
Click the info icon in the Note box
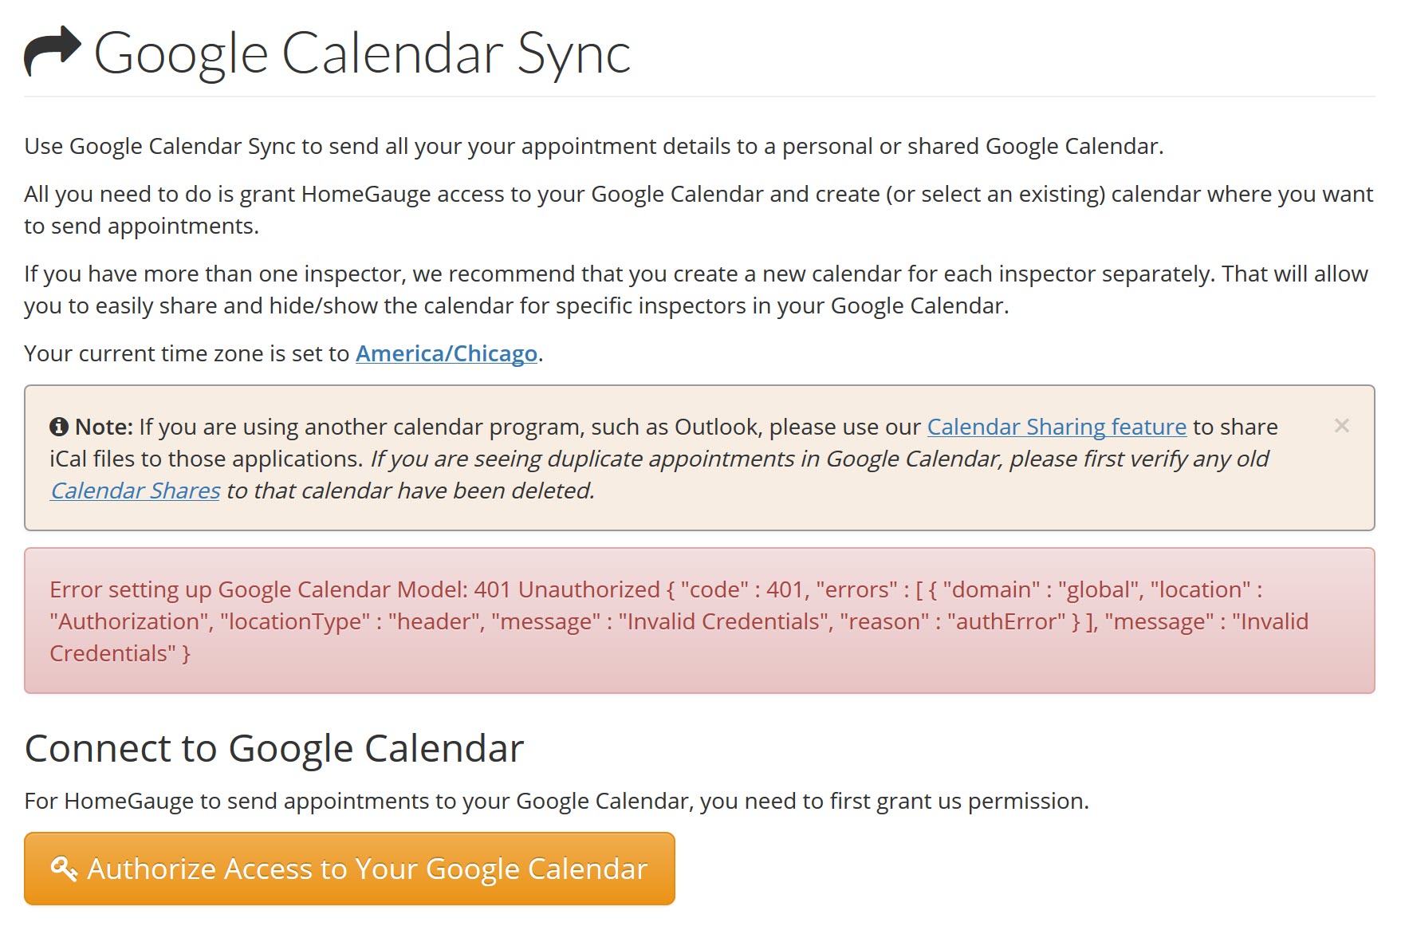coord(59,427)
